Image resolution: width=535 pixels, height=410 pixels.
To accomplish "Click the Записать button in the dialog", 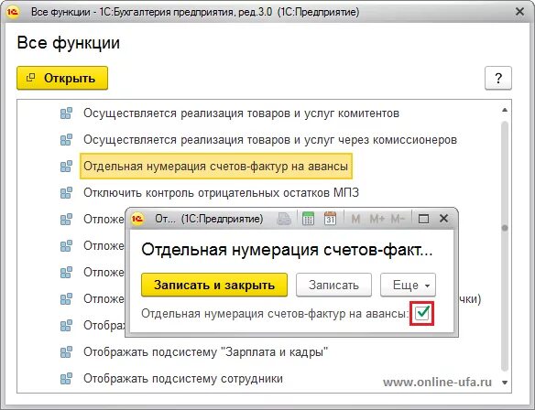I will (x=333, y=285).
